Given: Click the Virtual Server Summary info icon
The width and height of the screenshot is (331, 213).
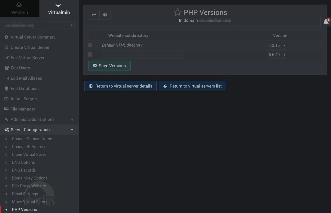Looking at the screenshot, I should point(6,37).
